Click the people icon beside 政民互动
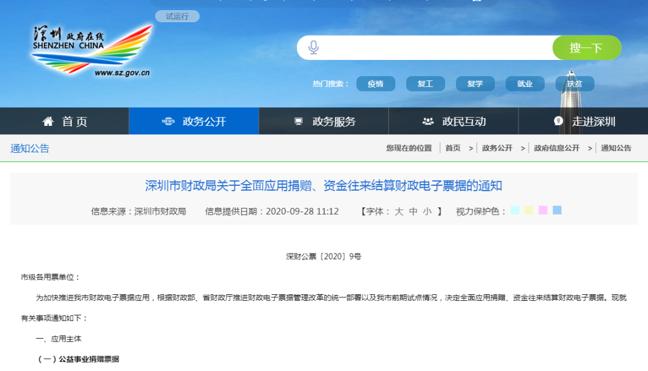This screenshot has width=648, height=371. [x=428, y=120]
